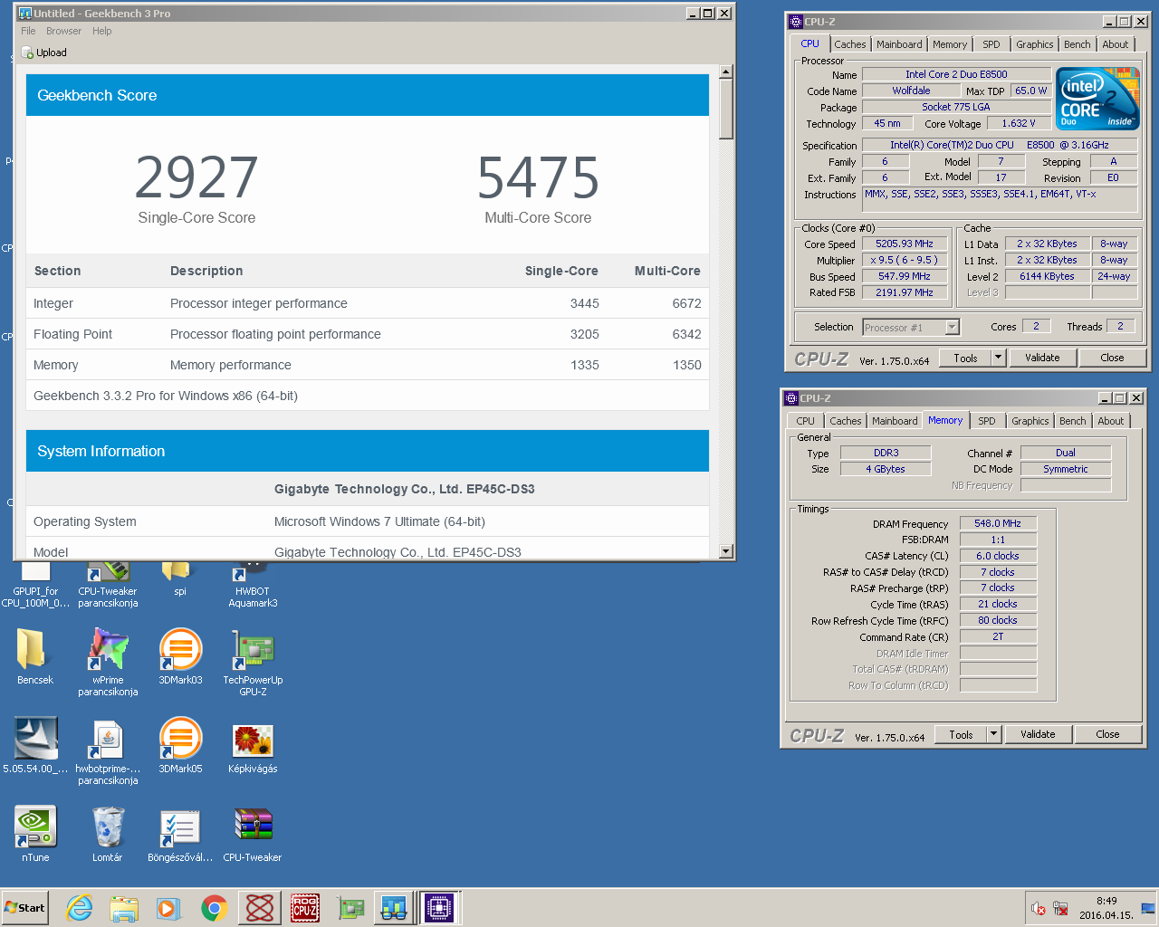Click the Integer row in Geekbench results
This screenshot has height=927, width=1159.
click(x=368, y=303)
